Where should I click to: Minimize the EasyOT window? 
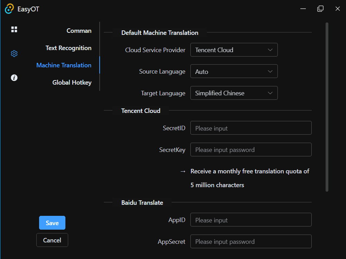(303, 9)
